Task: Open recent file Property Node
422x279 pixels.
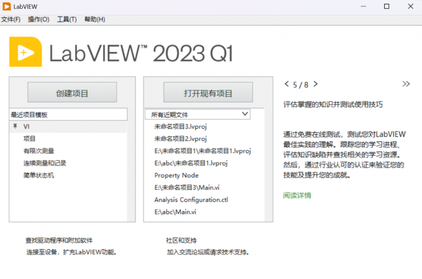Action: (177, 175)
